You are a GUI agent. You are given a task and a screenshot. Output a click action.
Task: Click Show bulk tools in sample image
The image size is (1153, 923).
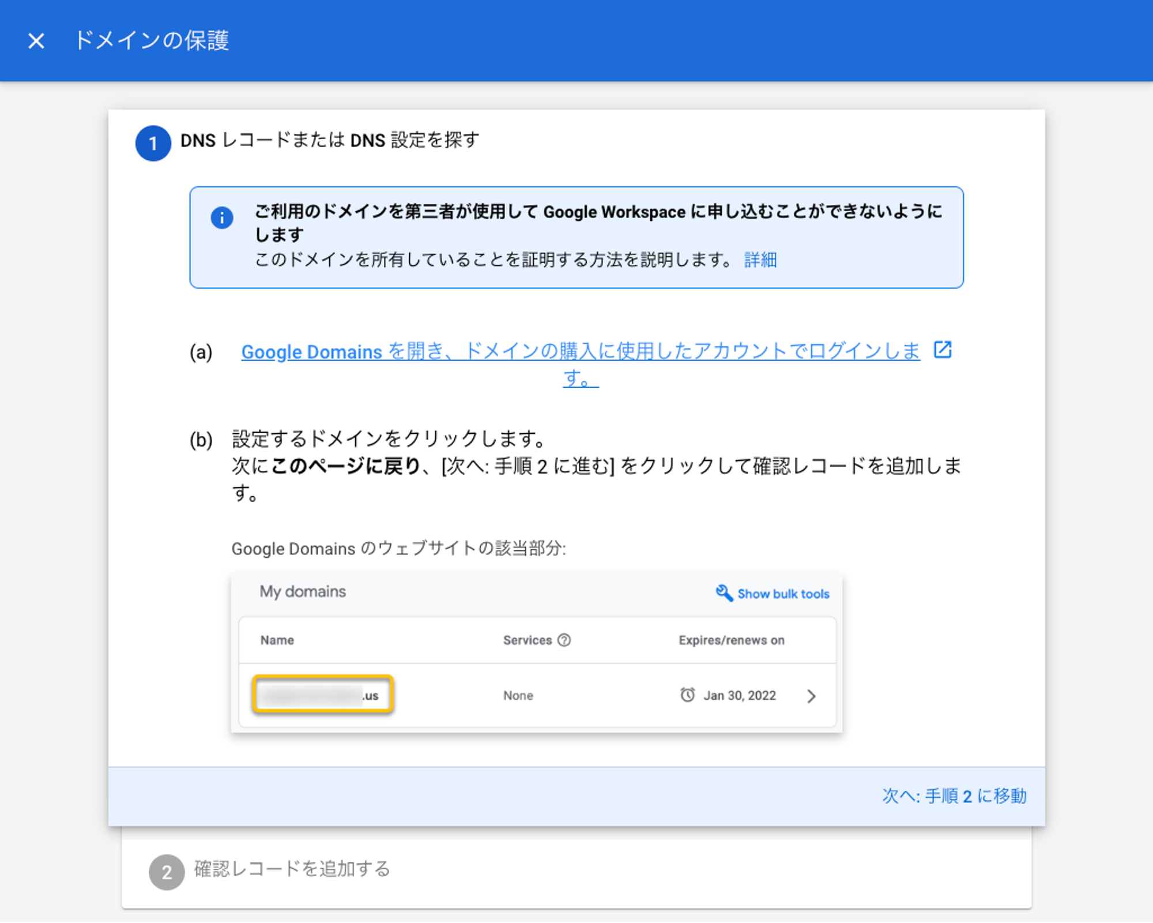783,594
